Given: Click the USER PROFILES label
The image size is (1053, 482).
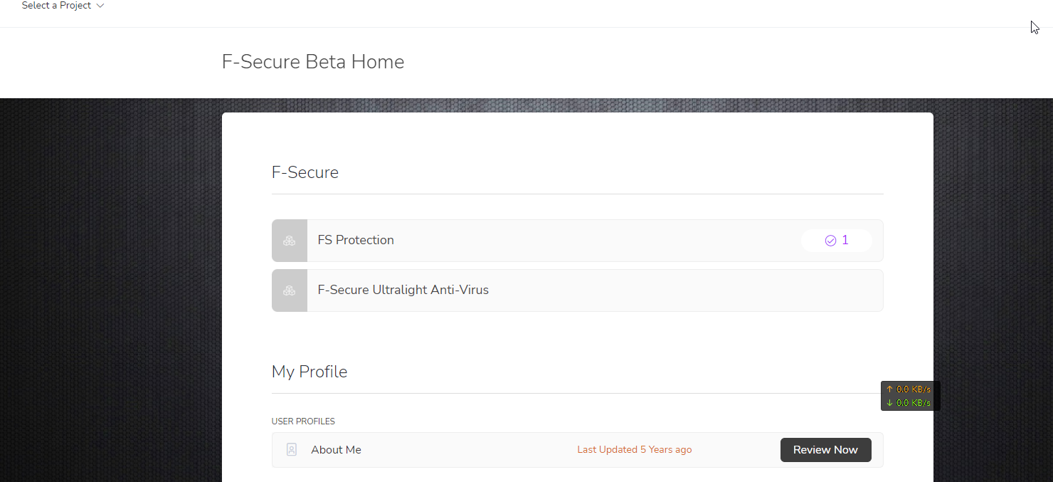Looking at the screenshot, I should (303, 421).
